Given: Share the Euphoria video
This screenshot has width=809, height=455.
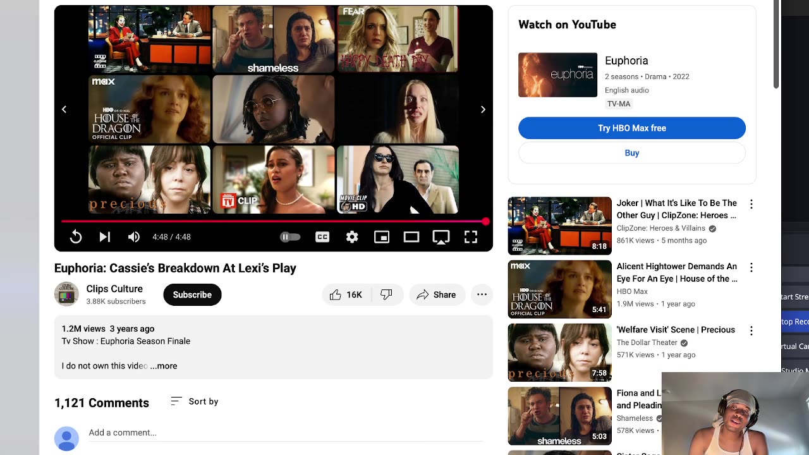Looking at the screenshot, I should 436,294.
